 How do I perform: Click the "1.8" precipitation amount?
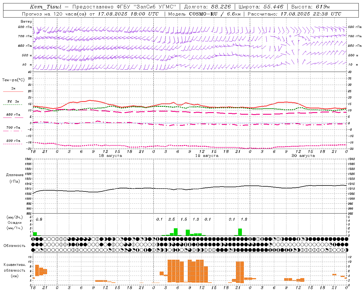(244, 219)
